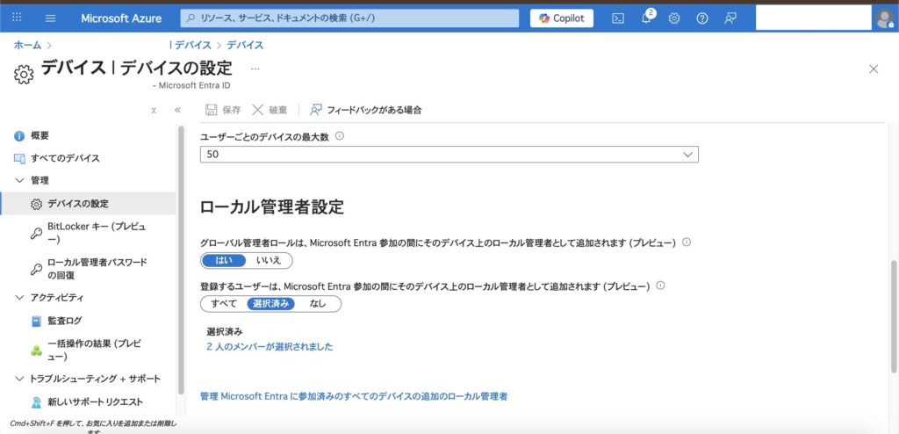Click the ローカル管理者設定 heading
Image resolution: width=899 pixels, height=434 pixels.
(272, 207)
